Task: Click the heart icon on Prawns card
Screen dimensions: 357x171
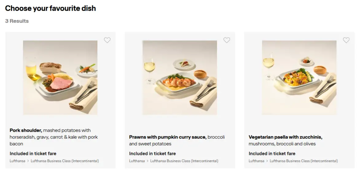Action: [x=226, y=40]
